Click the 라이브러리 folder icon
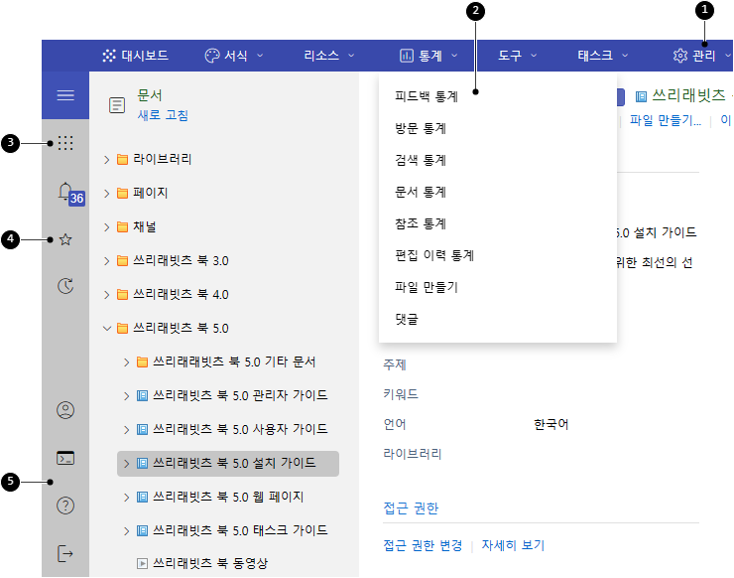This screenshot has height=578, width=734. point(122,159)
